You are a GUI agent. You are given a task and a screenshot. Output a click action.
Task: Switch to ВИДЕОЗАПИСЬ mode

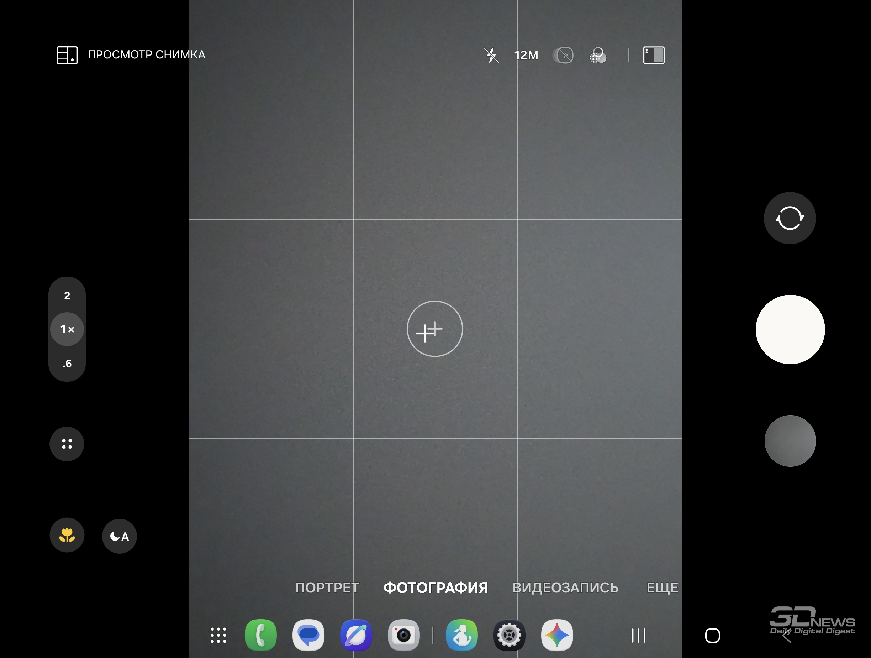coord(565,587)
